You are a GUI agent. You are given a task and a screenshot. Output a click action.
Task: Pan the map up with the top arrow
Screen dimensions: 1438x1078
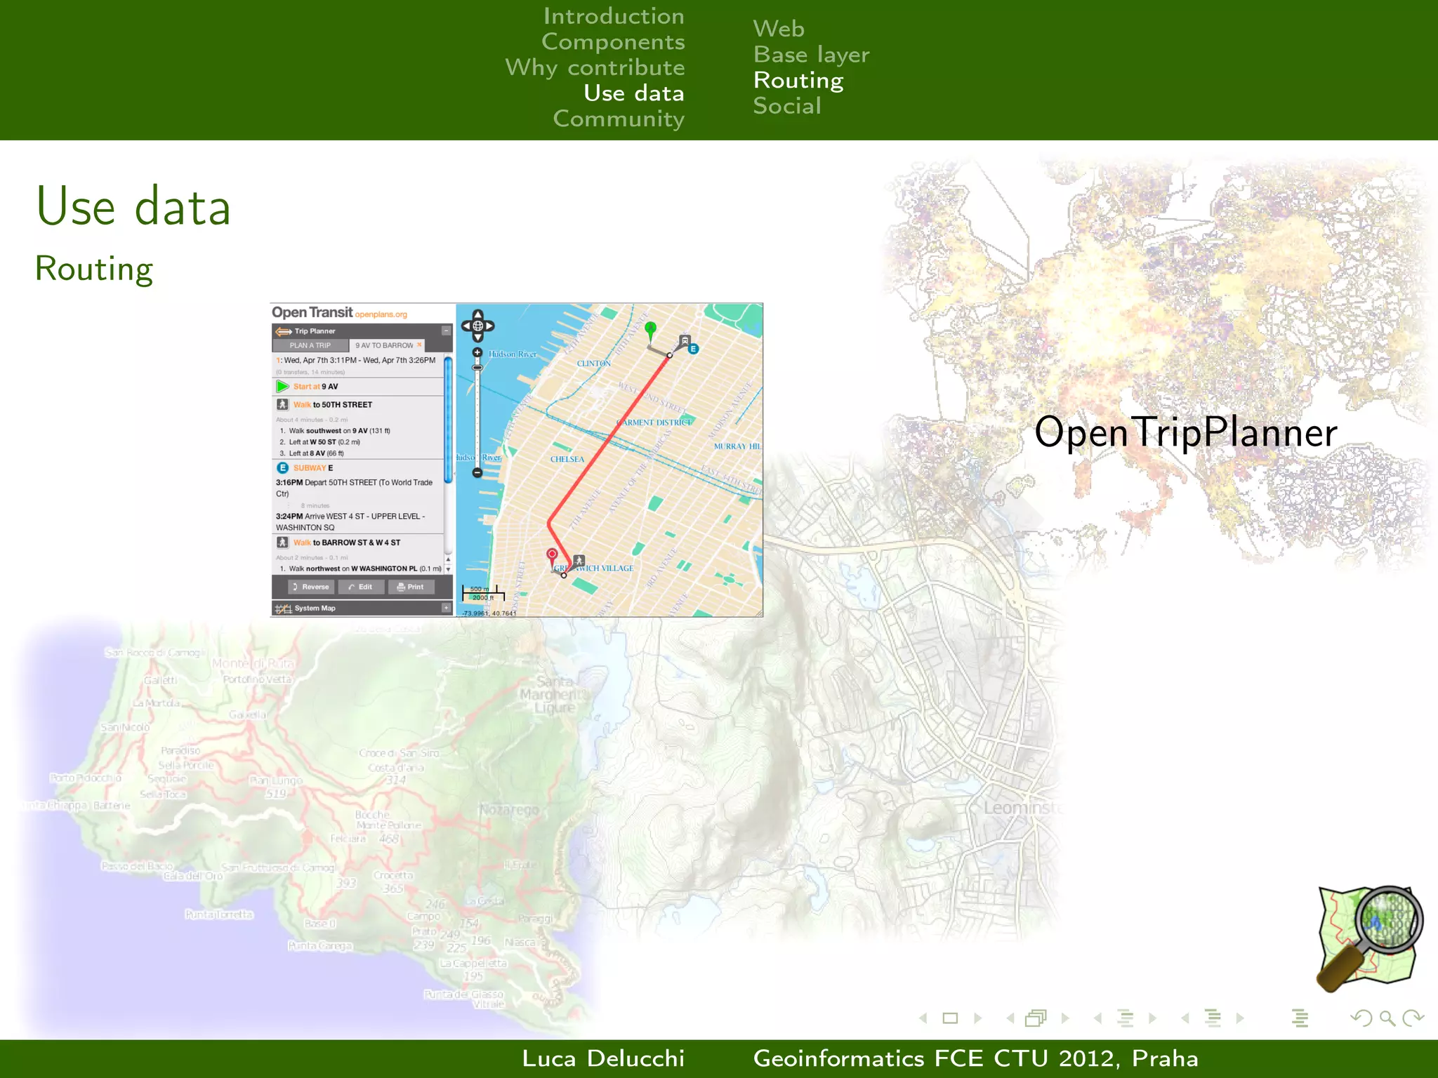(477, 314)
